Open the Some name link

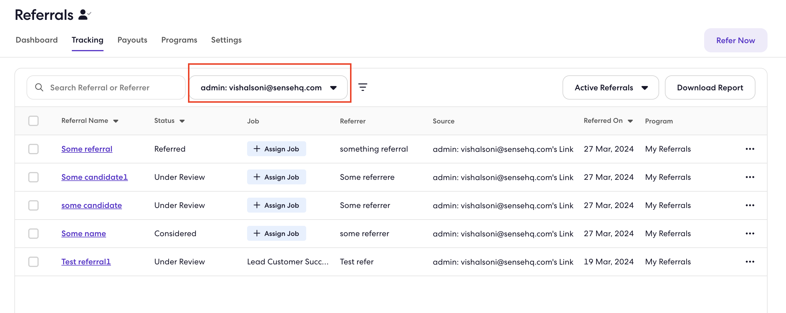[x=84, y=234]
